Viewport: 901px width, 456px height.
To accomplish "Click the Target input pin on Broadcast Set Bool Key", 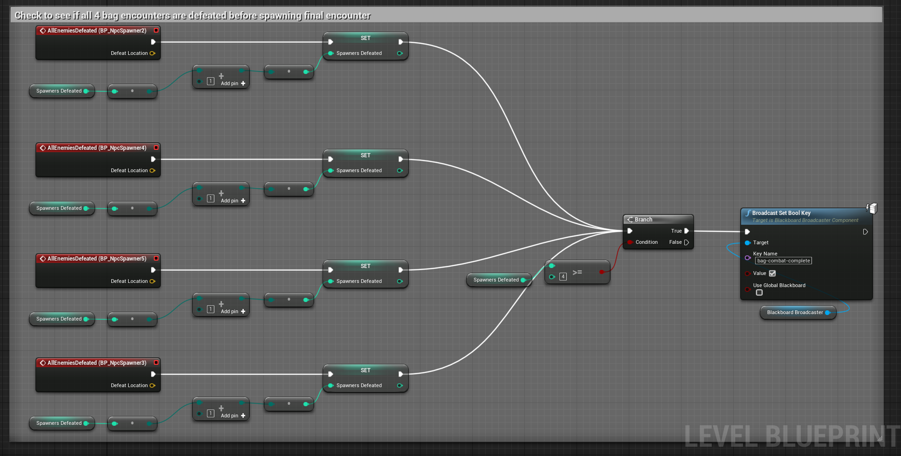I will click(748, 242).
